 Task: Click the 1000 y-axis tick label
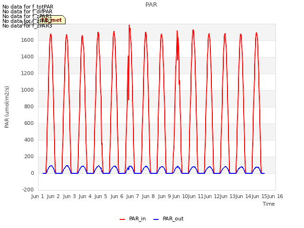pyautogui.click(x=28, y=90)
